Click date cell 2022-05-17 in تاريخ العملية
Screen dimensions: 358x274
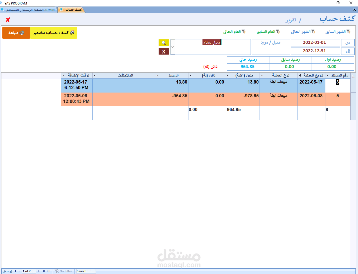[311, 86]
